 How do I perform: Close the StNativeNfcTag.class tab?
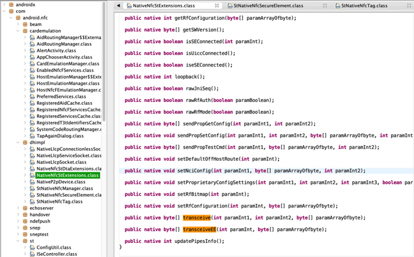(x=409, y=5)
